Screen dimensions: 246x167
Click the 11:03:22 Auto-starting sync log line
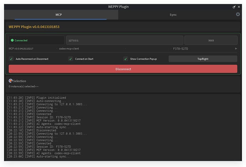(39, 127)
